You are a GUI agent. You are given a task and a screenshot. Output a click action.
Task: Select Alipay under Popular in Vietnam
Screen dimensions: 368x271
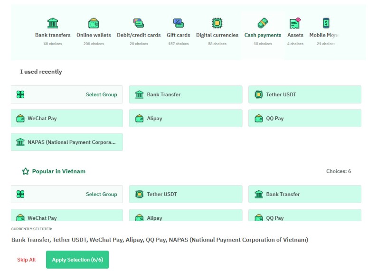[x=186, y=215]
